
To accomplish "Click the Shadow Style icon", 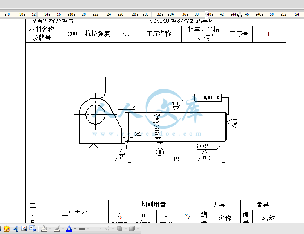I will [119, 229].
